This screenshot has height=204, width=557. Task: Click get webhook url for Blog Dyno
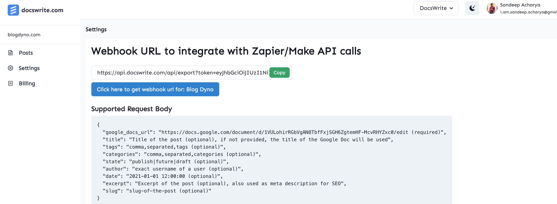[155, 89]
